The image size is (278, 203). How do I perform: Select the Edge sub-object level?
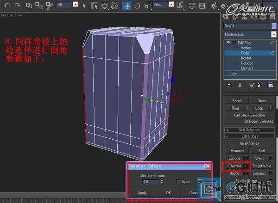[245, 53]
